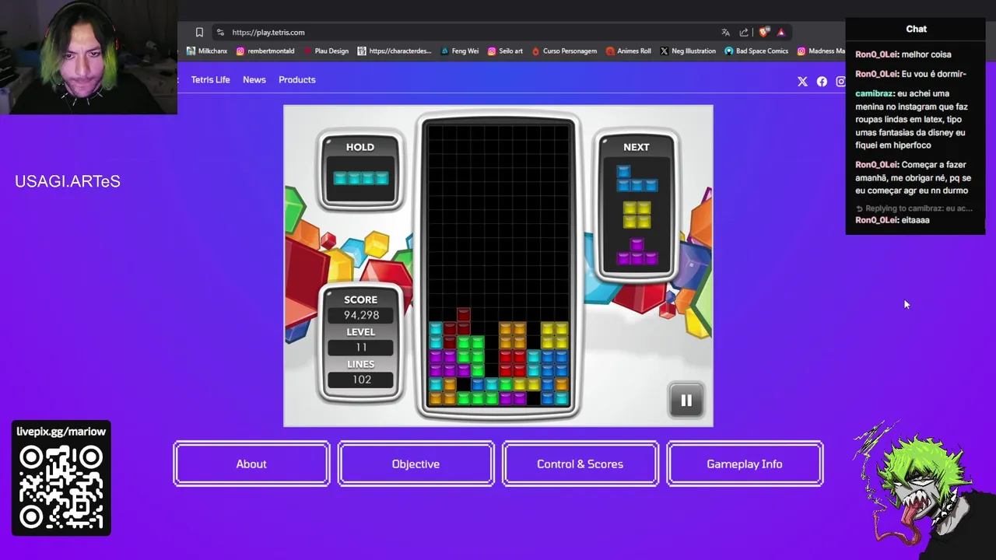Open Brave Shields lion icon
The height and width of the screenshot is (560, 996).
pyautogui.click(x=763, y=32)
